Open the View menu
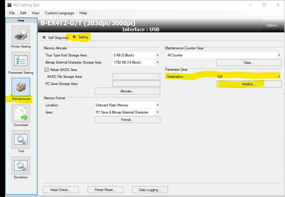This screenshot has height=197, width=285. click(35, 13)
